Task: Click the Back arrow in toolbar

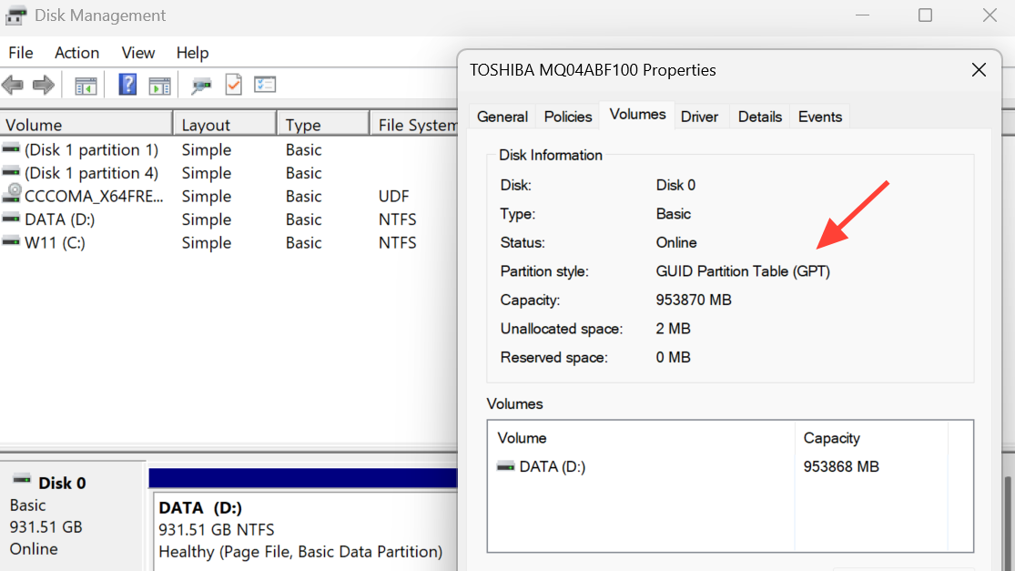Action: (13, 86)
